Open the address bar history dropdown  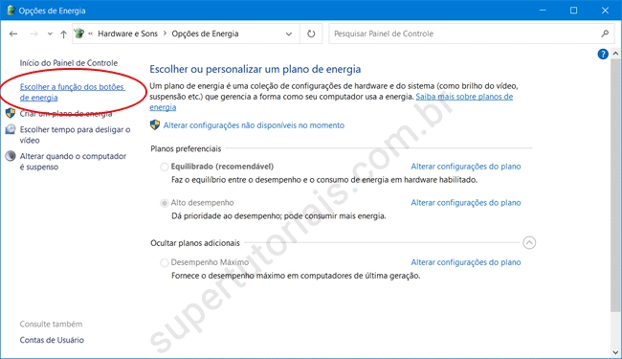pos(289,34)
